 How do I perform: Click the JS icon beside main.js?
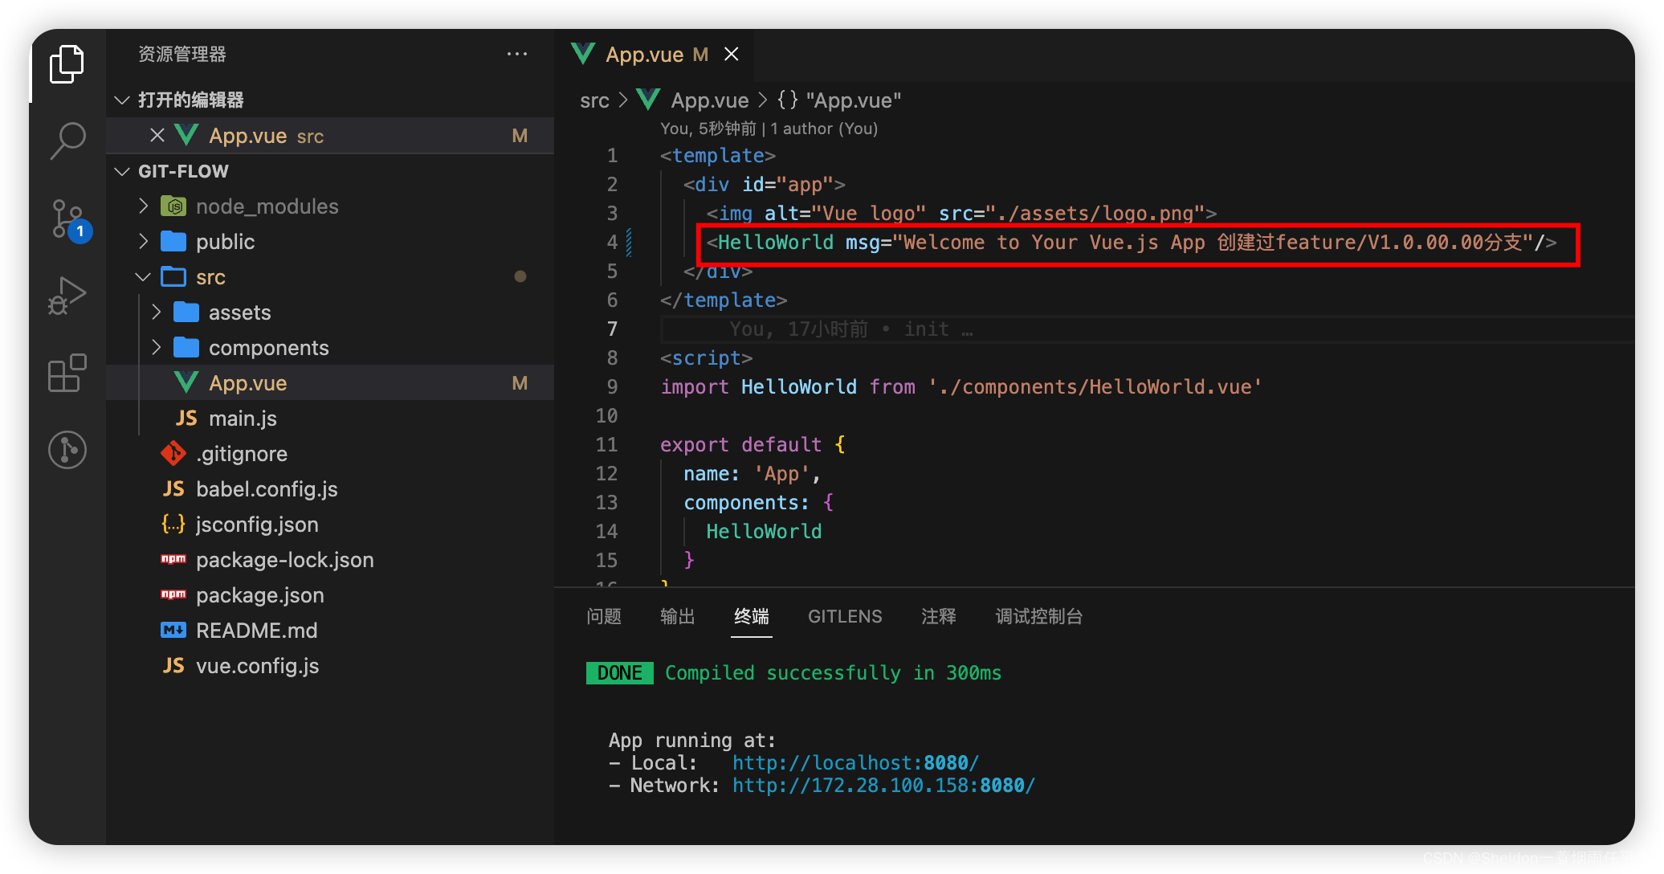click(186, 419)
